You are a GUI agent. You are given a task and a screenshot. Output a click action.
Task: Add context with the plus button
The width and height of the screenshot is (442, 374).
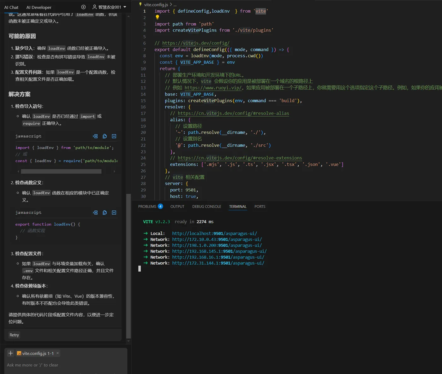(x=10, y=353)
